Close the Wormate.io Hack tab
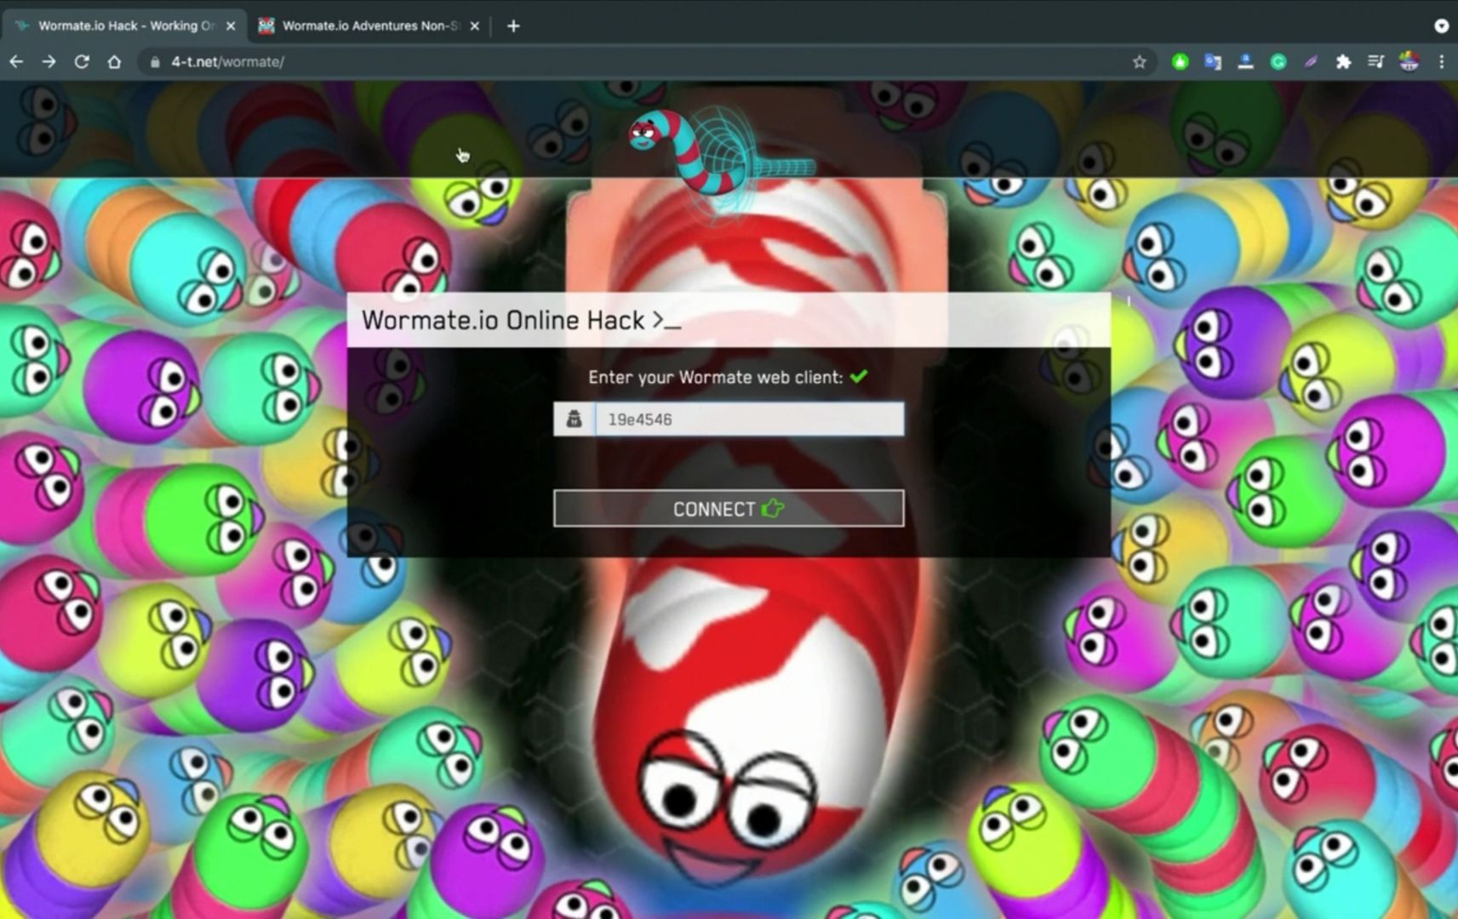The image size is (1458, 919). pos(231,26)
